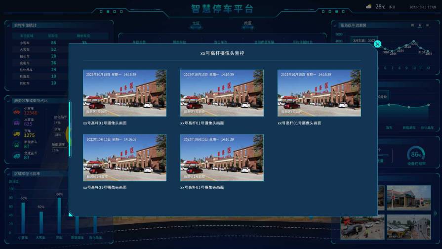442x249 pixels.
Task: Click the cloudy weather icon
Action: (368, 6)
